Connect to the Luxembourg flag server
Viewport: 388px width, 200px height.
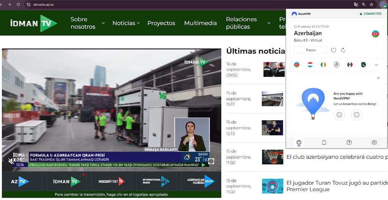[310, 65]
